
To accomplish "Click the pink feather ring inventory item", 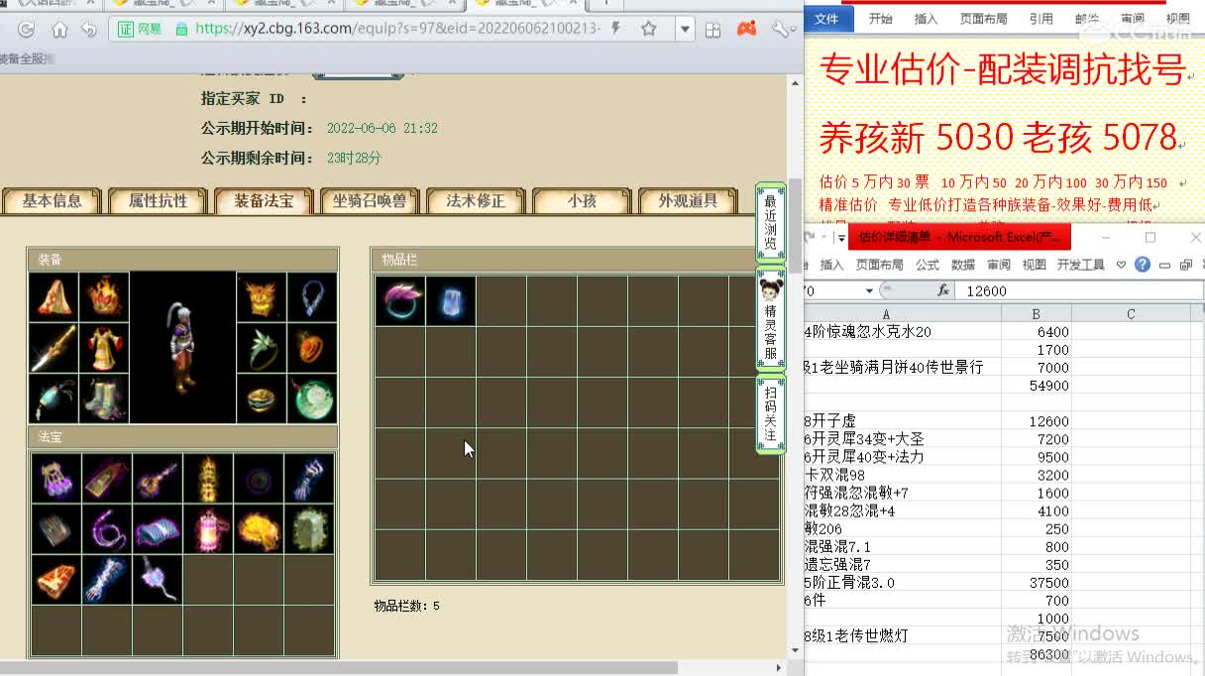I will (400, 300).
